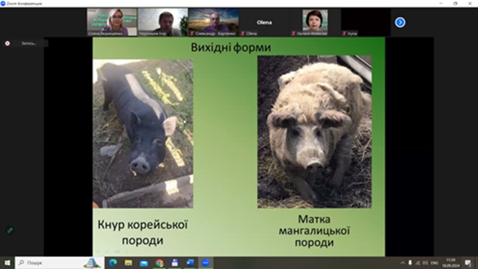Open Google Chrome from the taskbar
The image size is (478, 269).
point(159,262)
